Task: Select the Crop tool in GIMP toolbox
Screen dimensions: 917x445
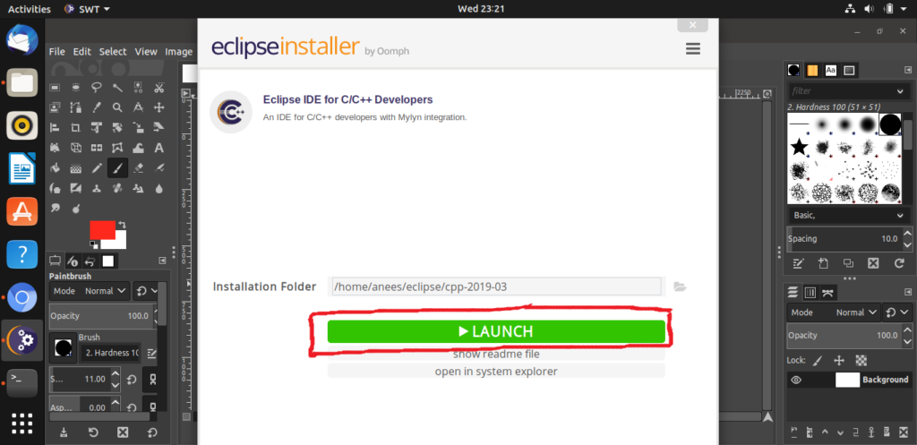Action: [x=76, y=127]
